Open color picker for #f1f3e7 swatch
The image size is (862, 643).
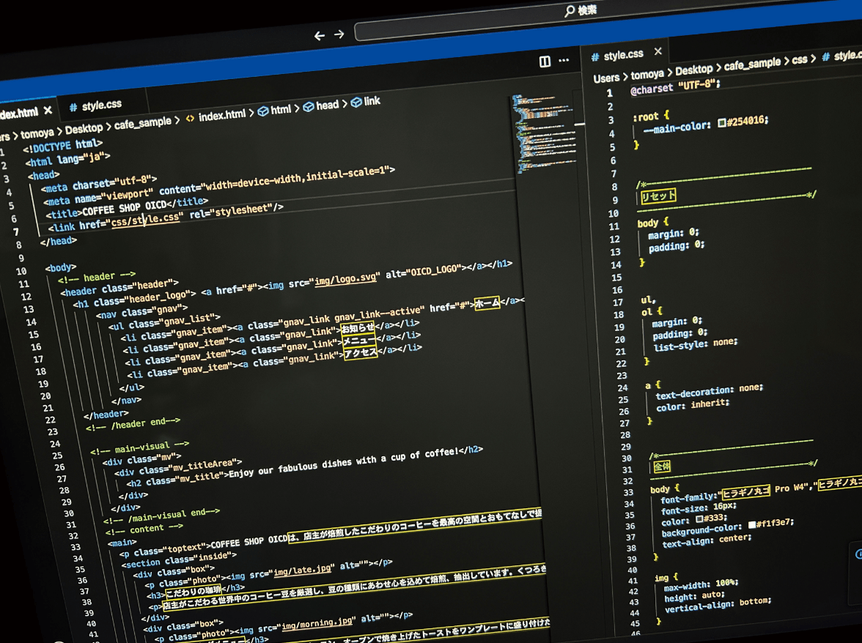point(751,524)
